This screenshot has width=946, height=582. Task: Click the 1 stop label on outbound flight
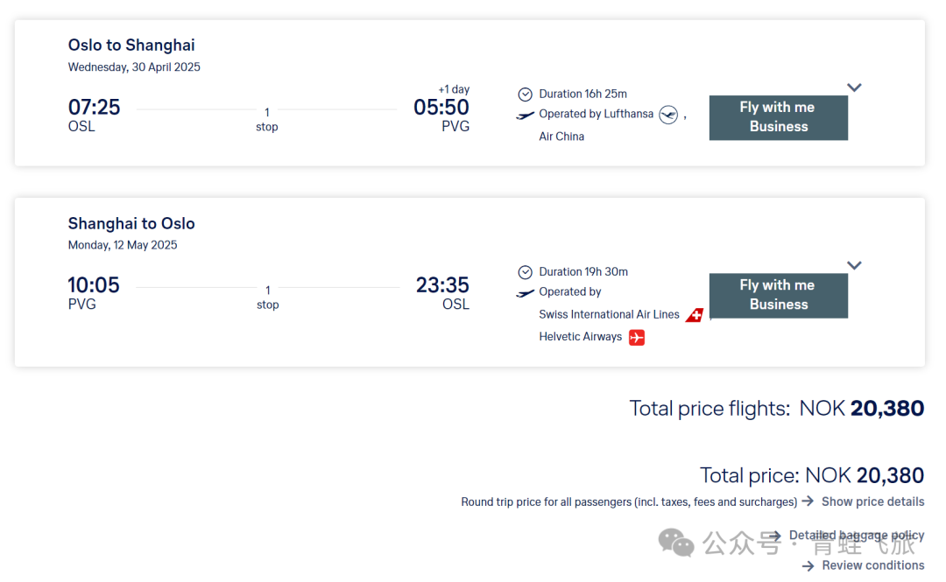[266, 119]
